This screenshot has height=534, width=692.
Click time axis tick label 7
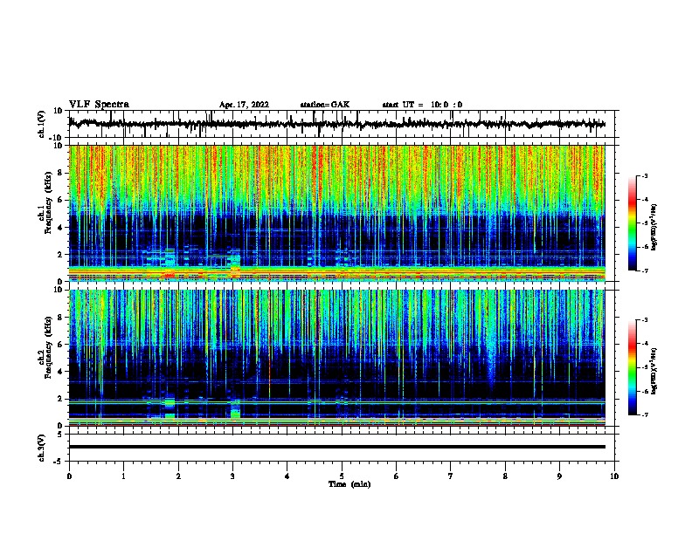click(x=451, y=476)
